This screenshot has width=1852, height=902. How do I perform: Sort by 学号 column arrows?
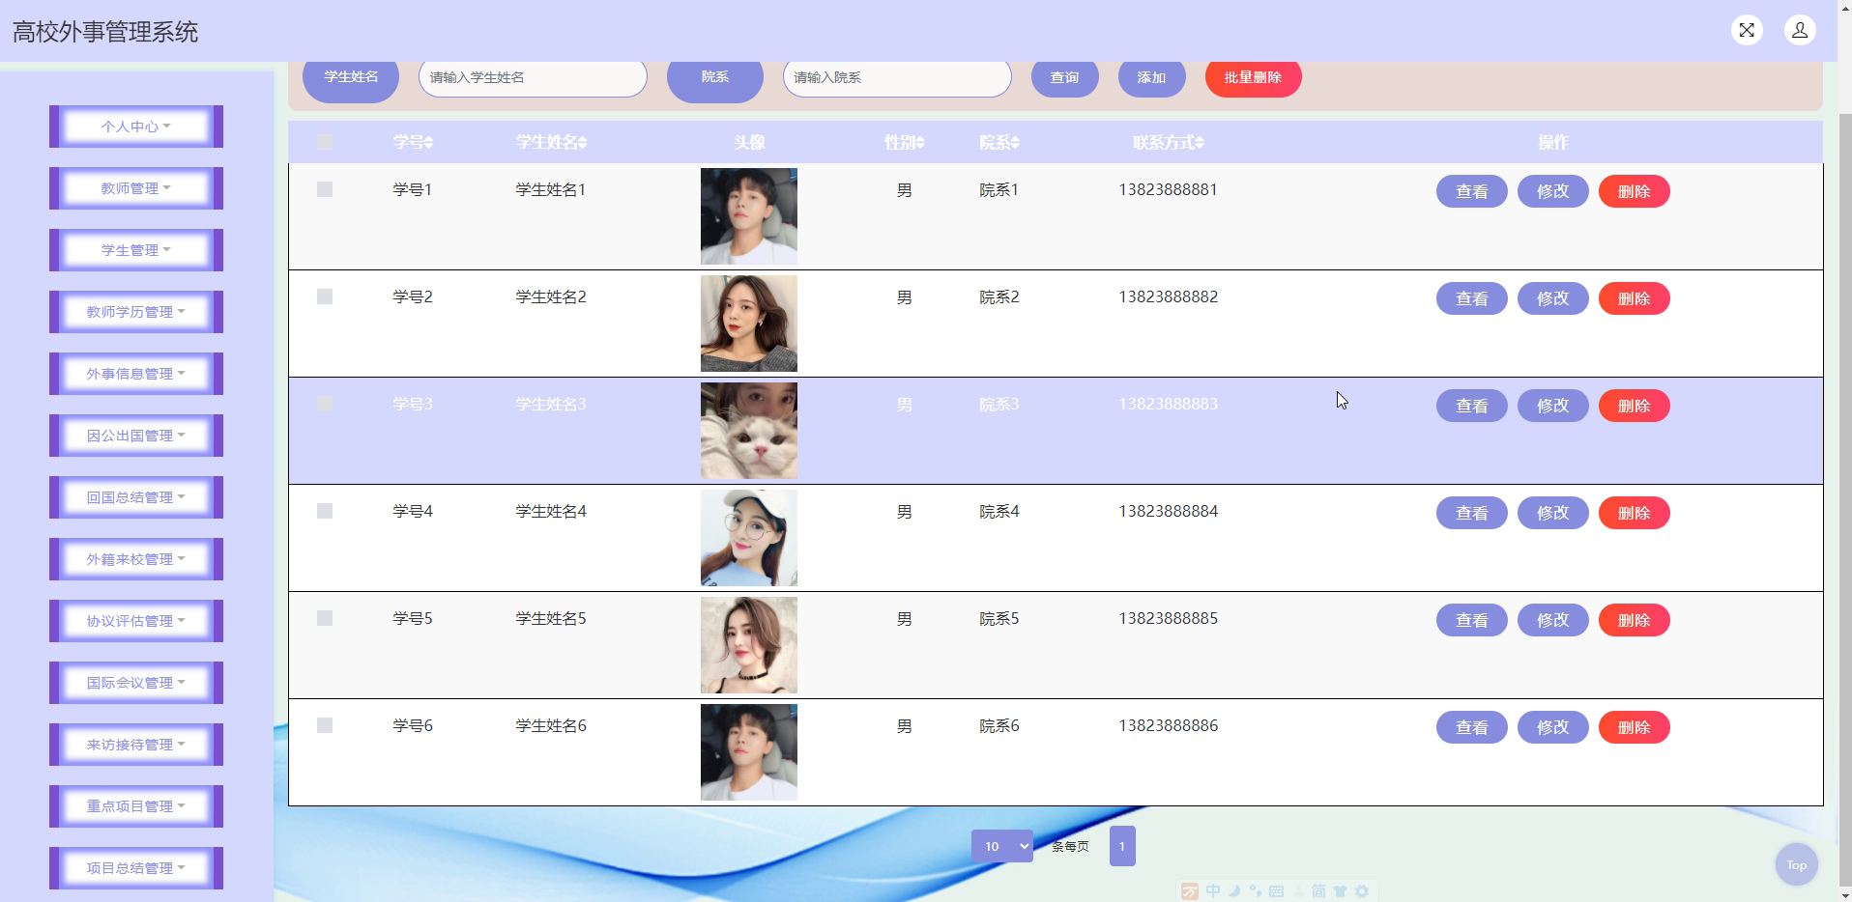click(x=428, y=142)
